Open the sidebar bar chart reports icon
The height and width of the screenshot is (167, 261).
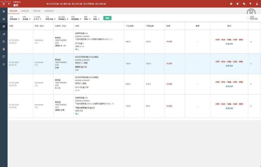pos(4,34)
